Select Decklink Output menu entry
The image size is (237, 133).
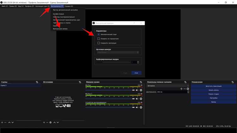[x=58, y=14]
